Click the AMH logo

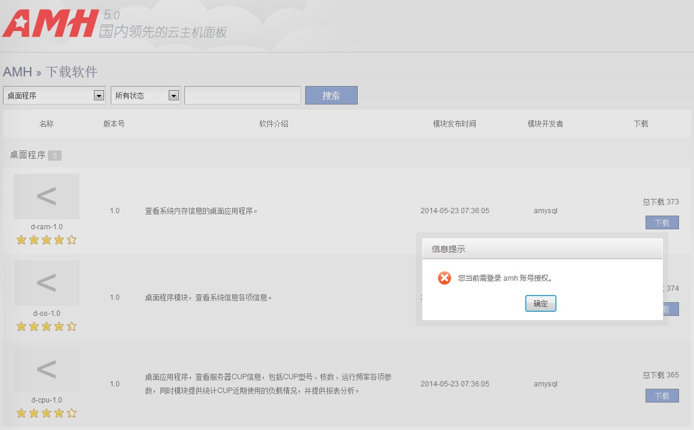point(50,24)
